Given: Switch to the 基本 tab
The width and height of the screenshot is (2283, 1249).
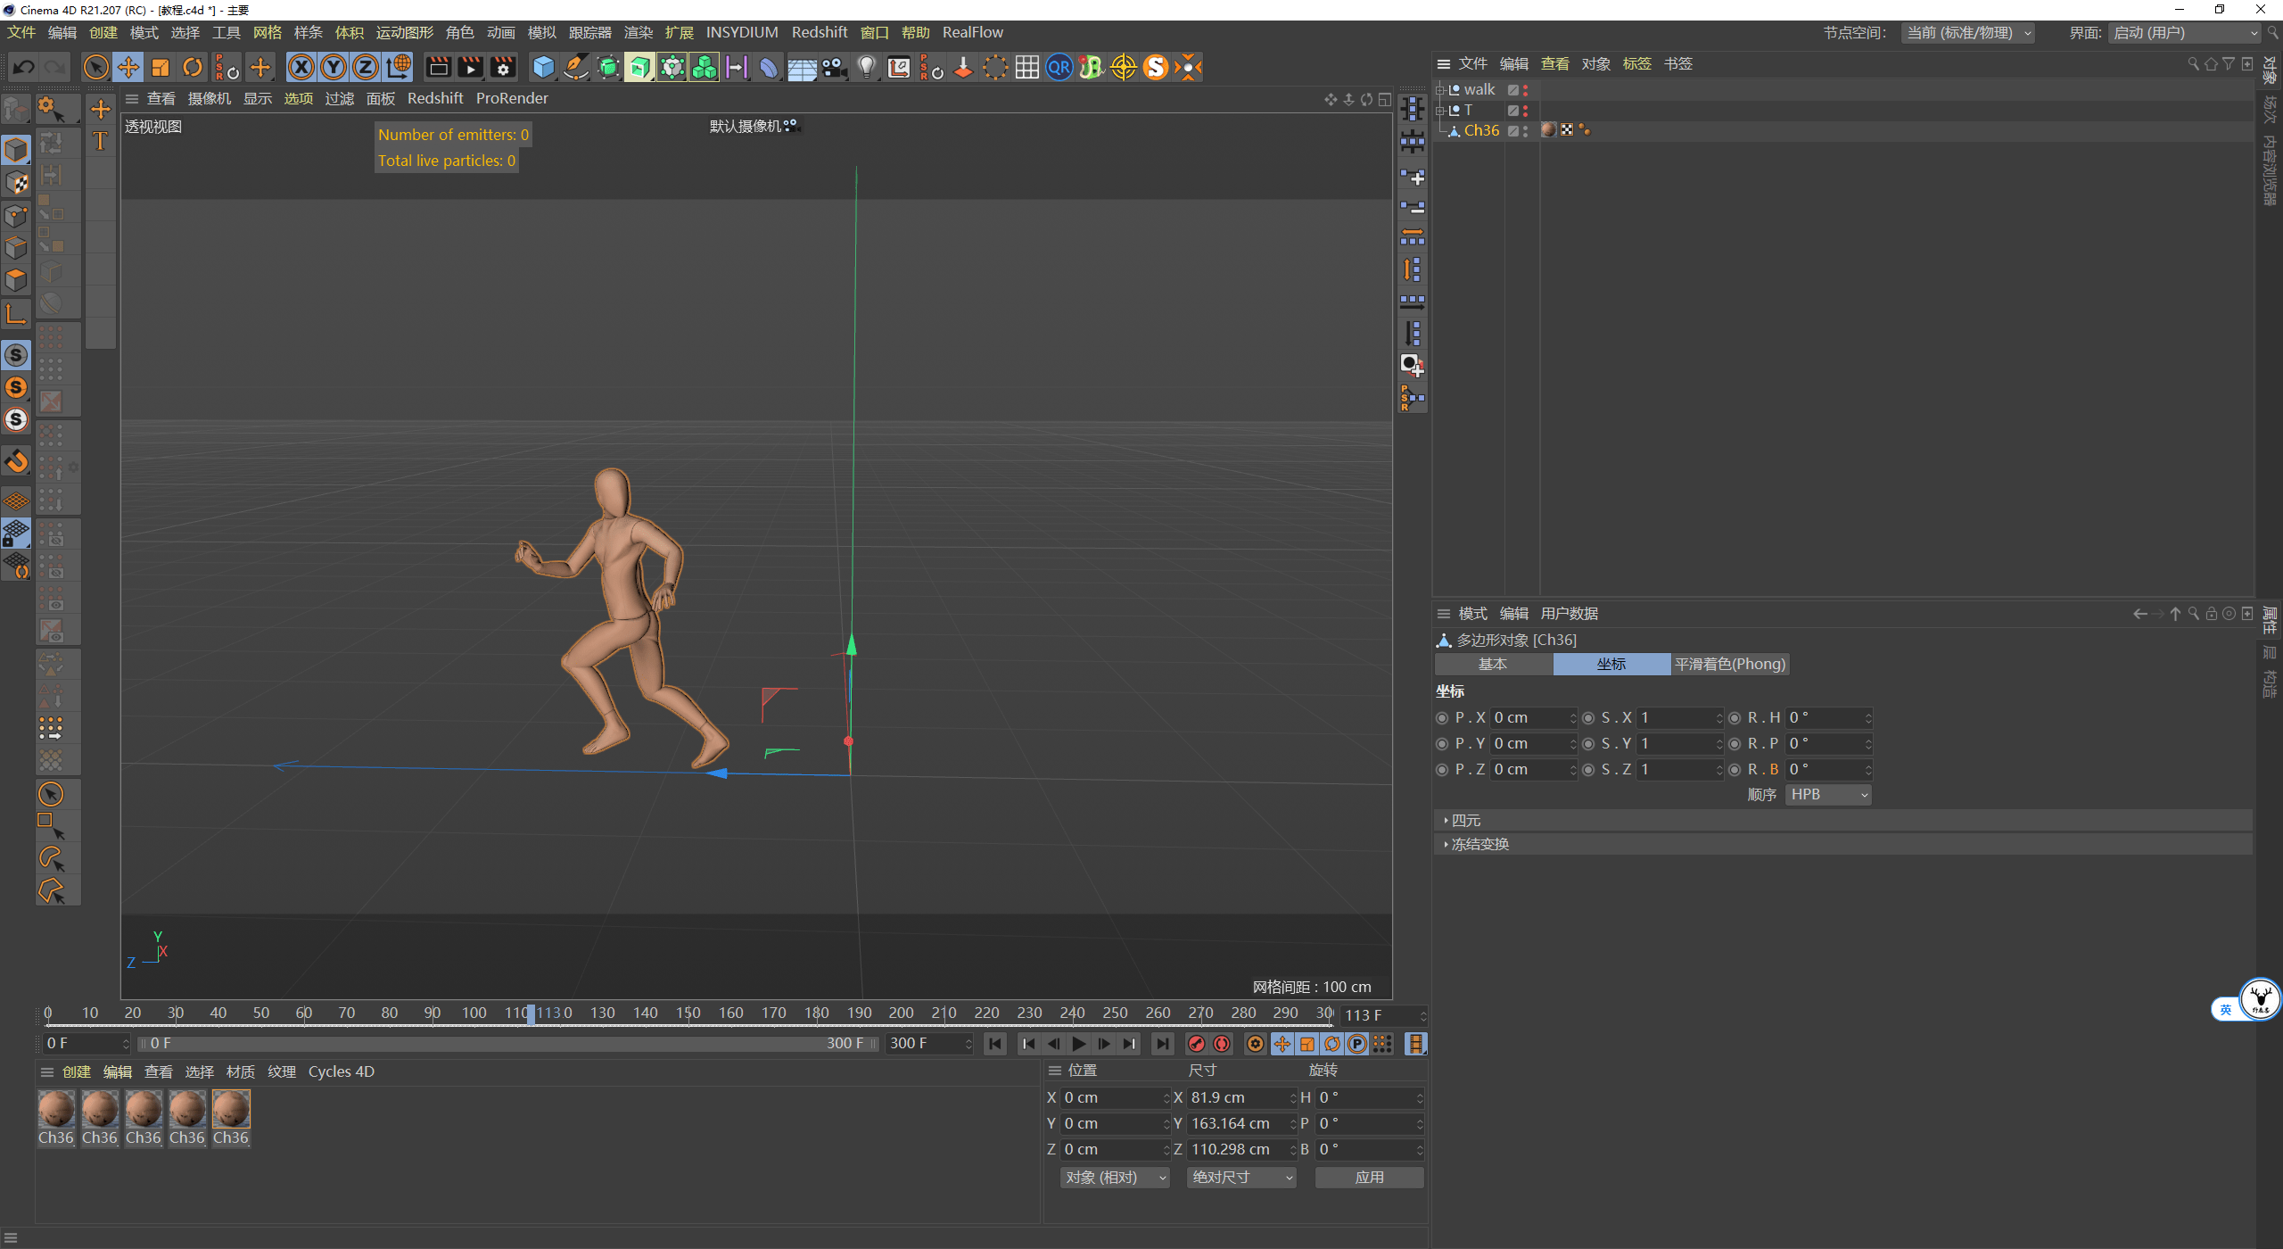Looking at the screenshot, I should pos(1493,664).
